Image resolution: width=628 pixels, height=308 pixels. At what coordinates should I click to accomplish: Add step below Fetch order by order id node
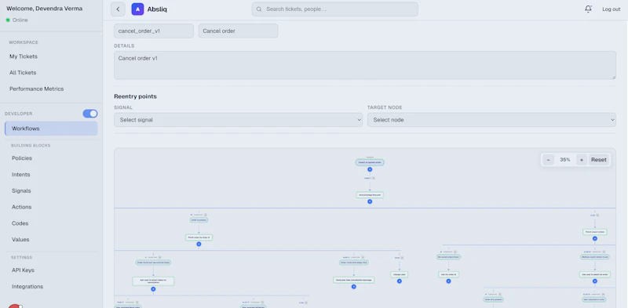click(x=199, y=244)
